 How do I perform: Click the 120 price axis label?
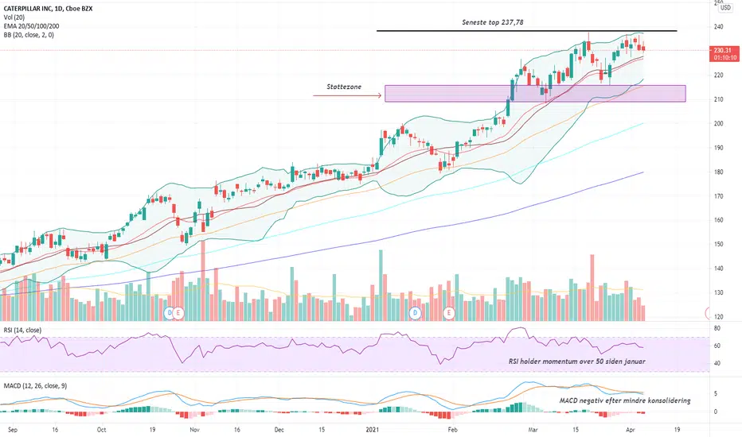coord(718,317)
